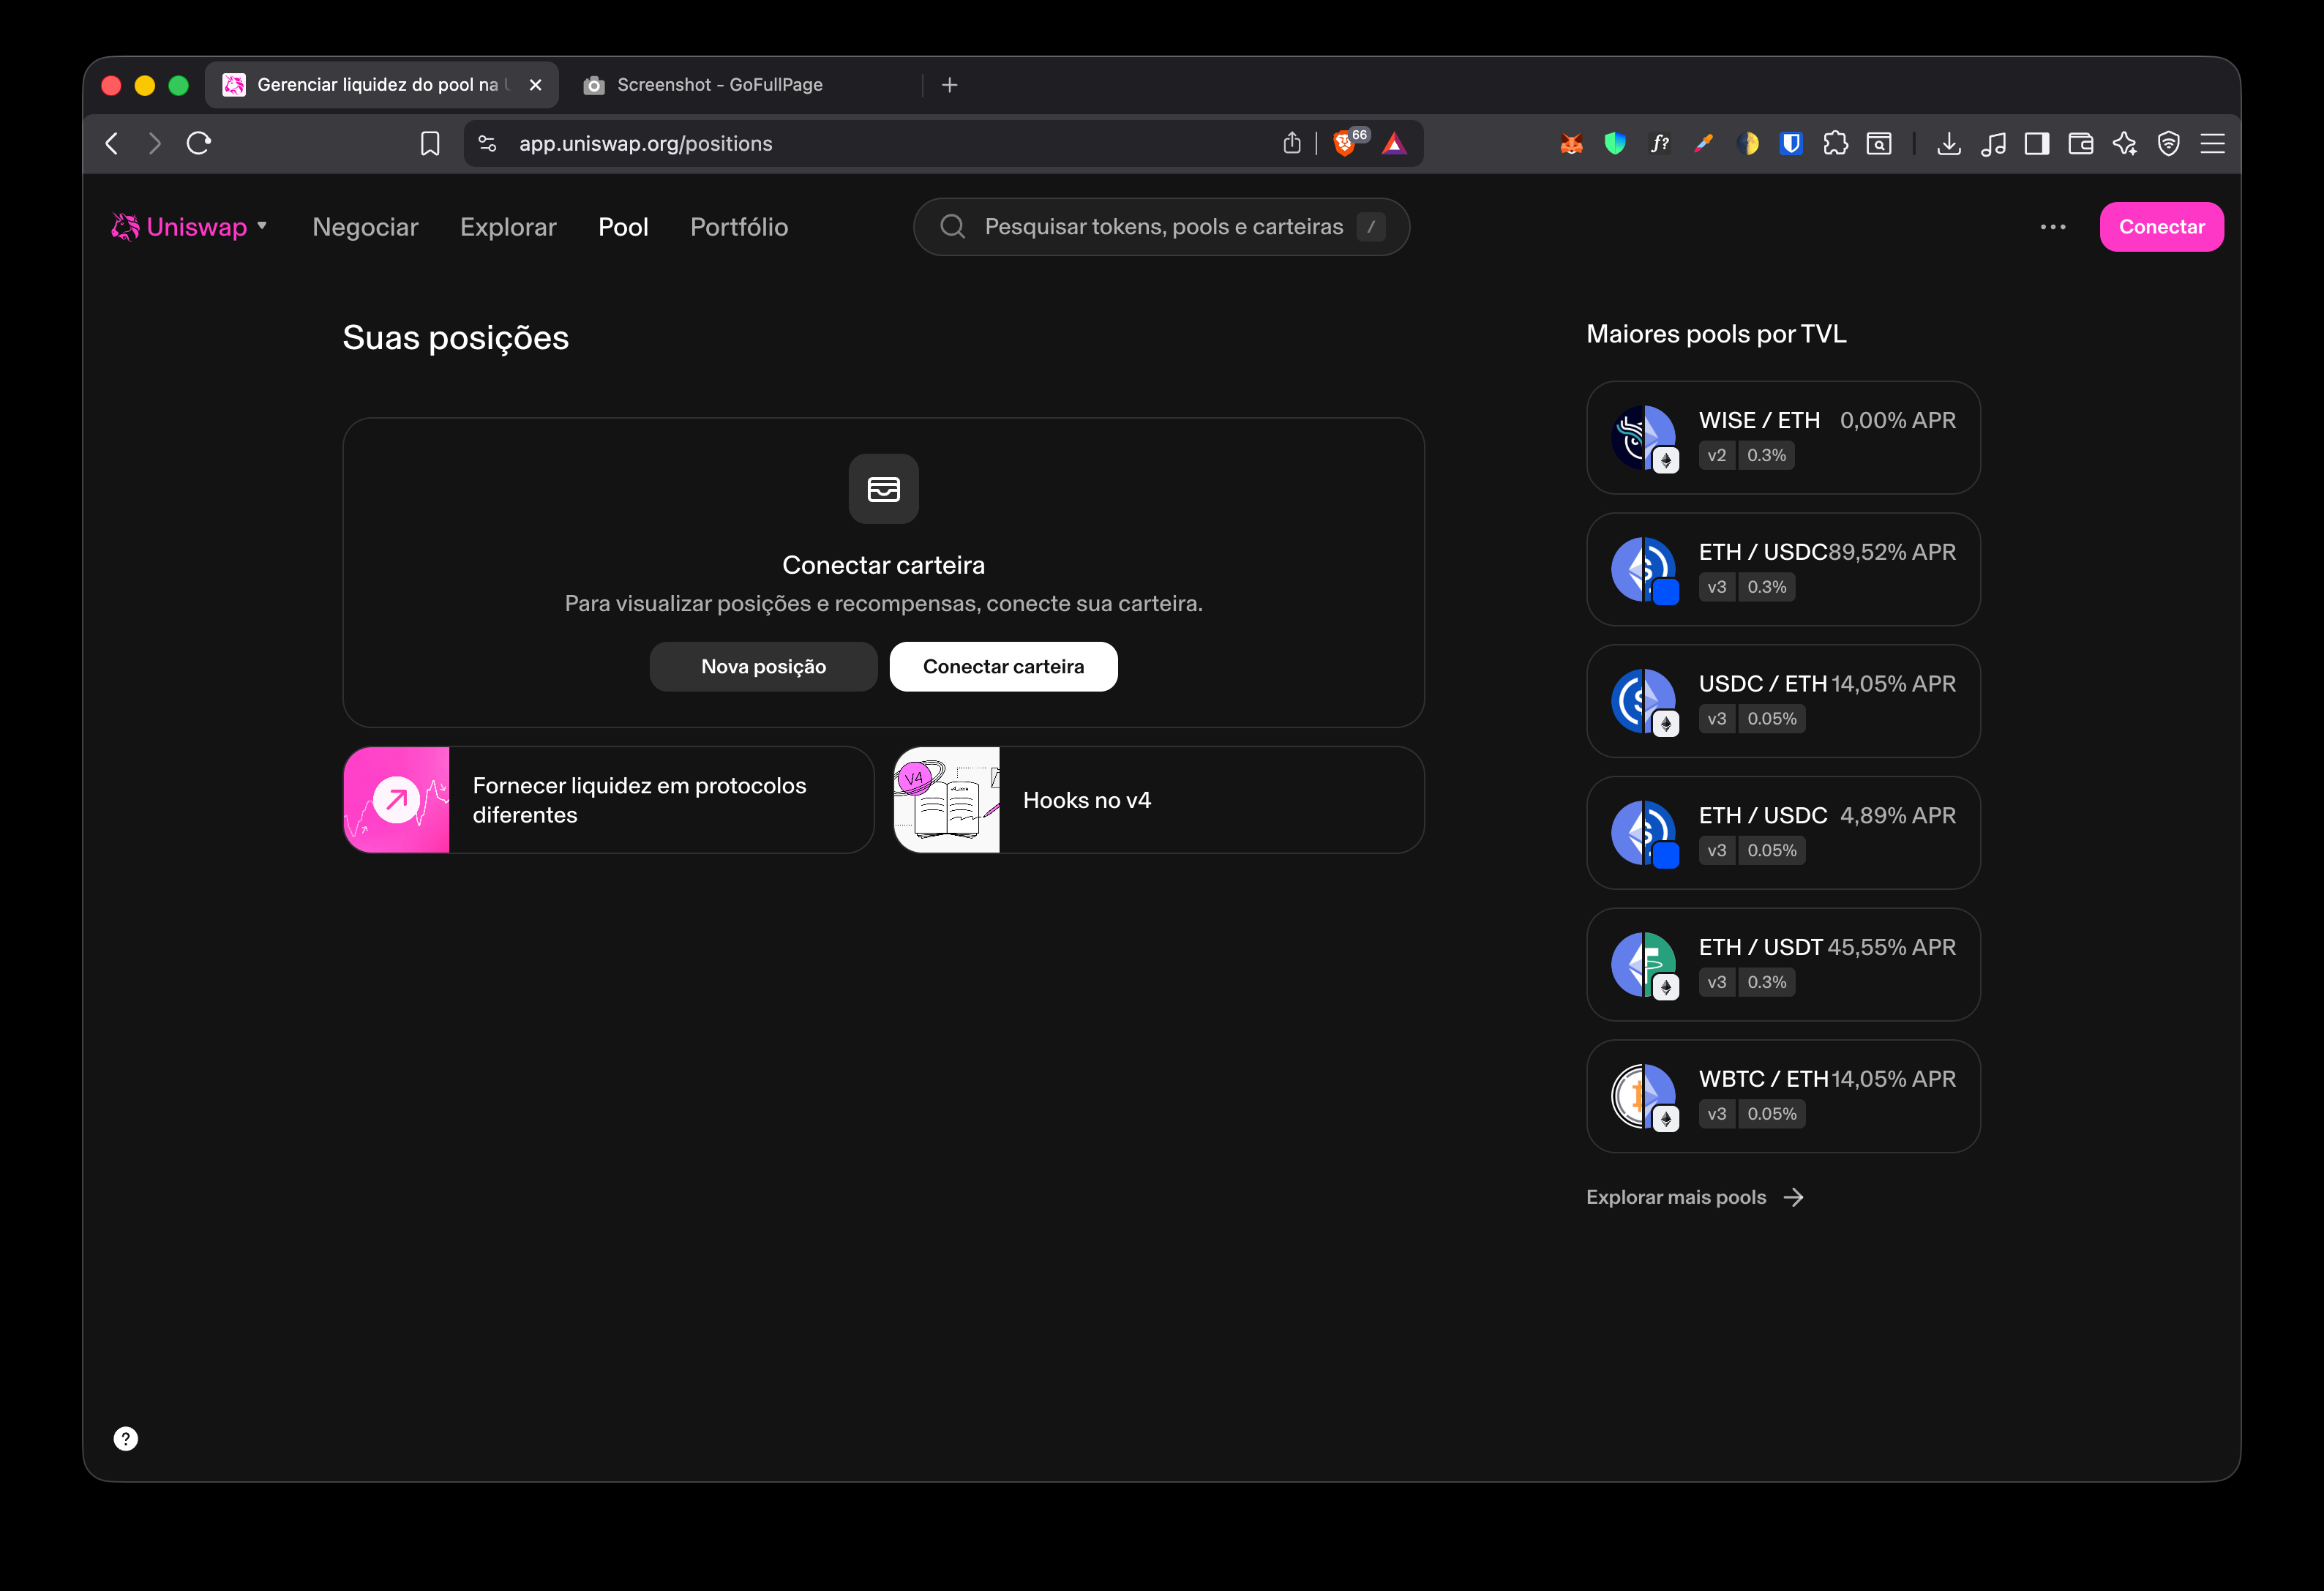This screenshot has height=1591, width=2324.
Task: Click the Maiores pools por TVL heading
Action: coord(1716,334)
